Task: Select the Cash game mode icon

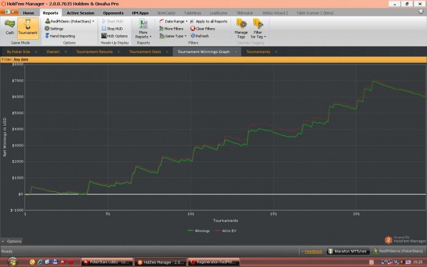Action: (x=10, y=27)
